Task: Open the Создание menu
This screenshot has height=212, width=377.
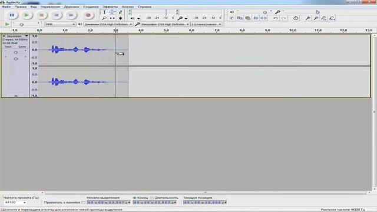Action: click(91, 6)
